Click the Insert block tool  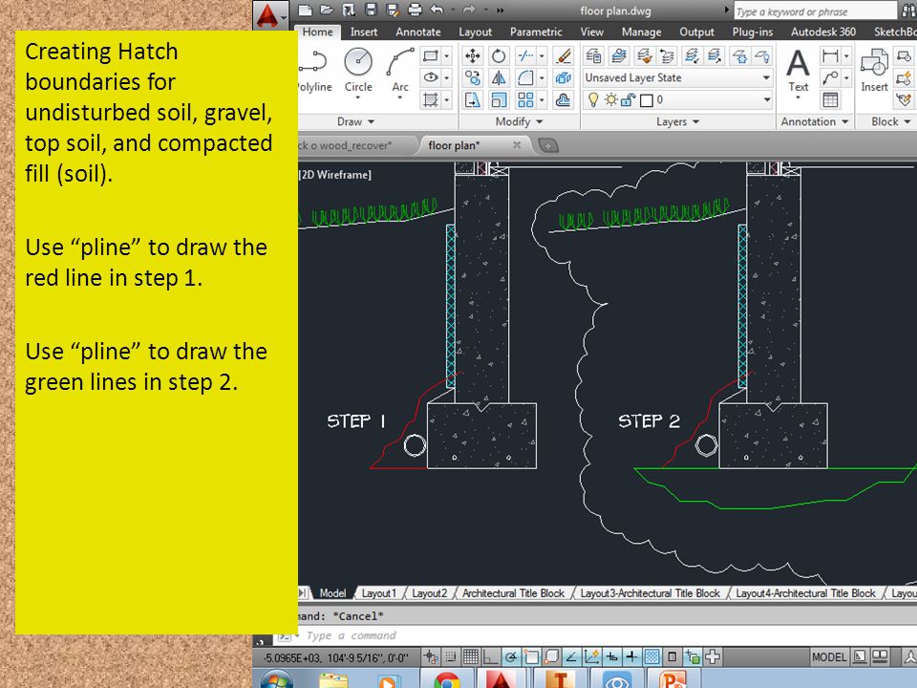coord(874,70)
